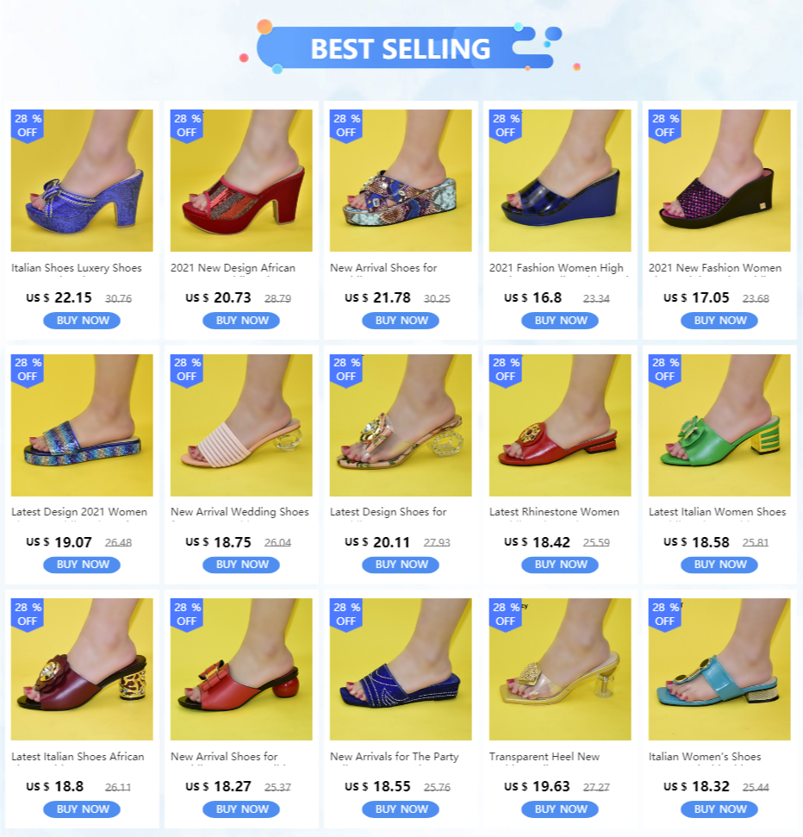Select the green bow sandal thumbnail
The width and height of the screenshot is (803, 837).
pyautogui.click(x=719, y=425)
